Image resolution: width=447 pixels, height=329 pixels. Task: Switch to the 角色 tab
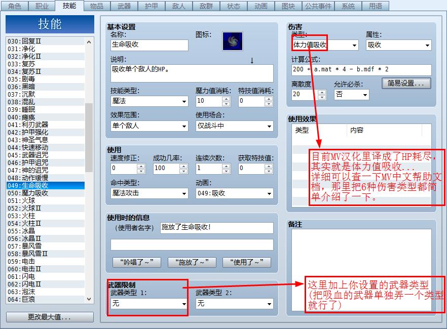(14, 6)
